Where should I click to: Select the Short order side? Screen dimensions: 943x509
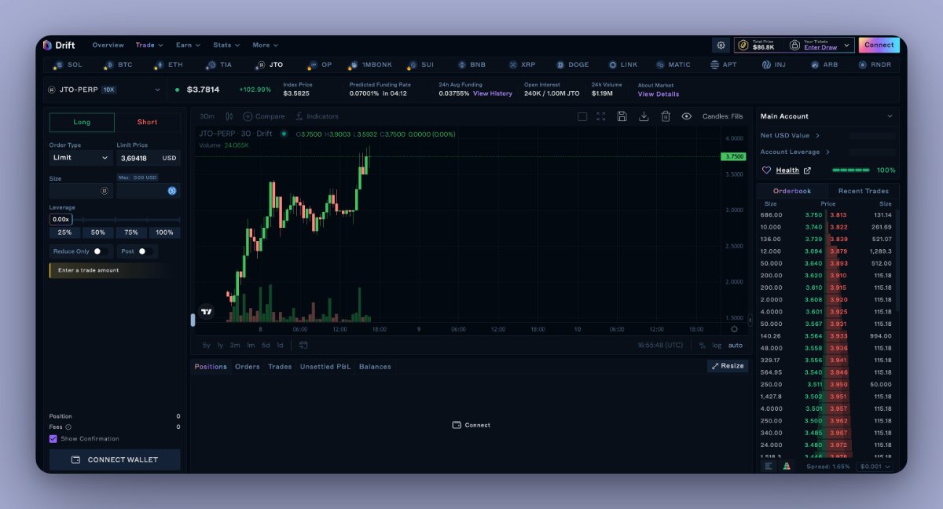click(147, 122)
